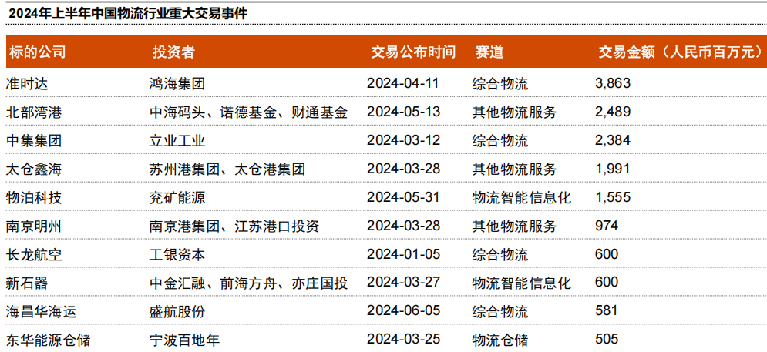
Task: Click '其他物流服务' in the 南京明州 row
Action: tap(514, 226)
